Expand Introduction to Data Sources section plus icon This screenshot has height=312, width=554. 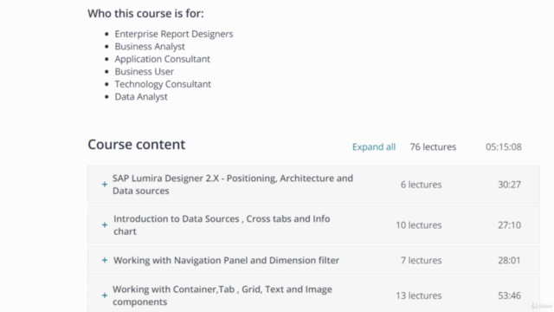105,225
